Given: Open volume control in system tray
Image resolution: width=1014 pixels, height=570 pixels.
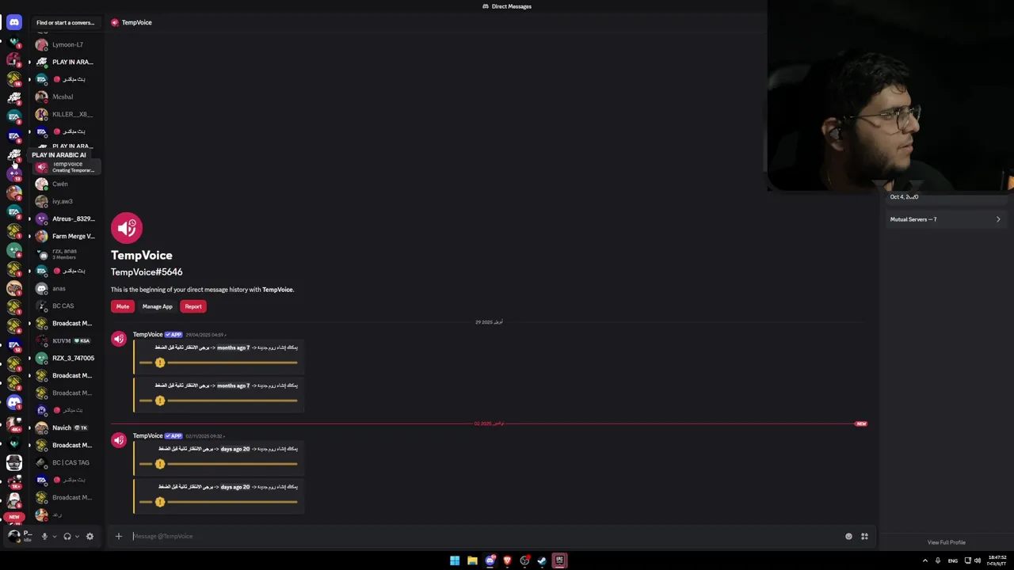Looking at the screenshot, I should click(x=978, y=560).
